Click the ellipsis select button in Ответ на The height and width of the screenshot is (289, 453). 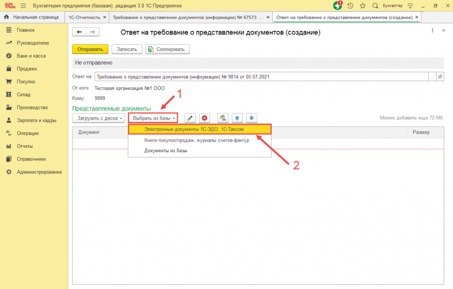tap(432, 77)
